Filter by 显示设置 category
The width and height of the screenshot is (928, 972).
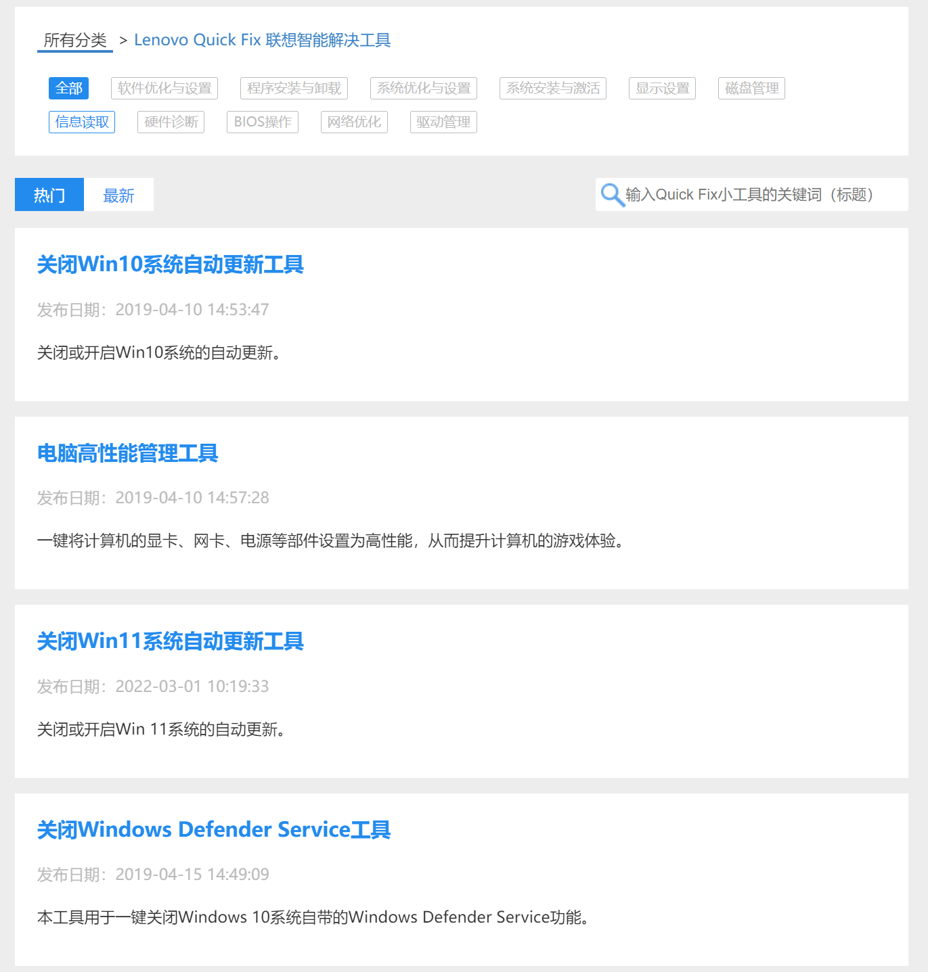[x=662, y=88]
